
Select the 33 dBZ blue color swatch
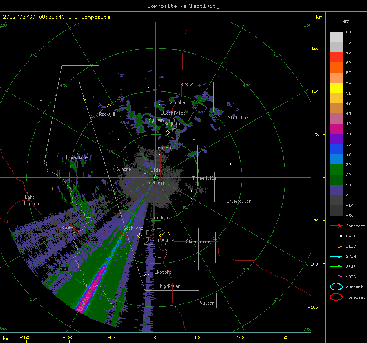(336, 159)
